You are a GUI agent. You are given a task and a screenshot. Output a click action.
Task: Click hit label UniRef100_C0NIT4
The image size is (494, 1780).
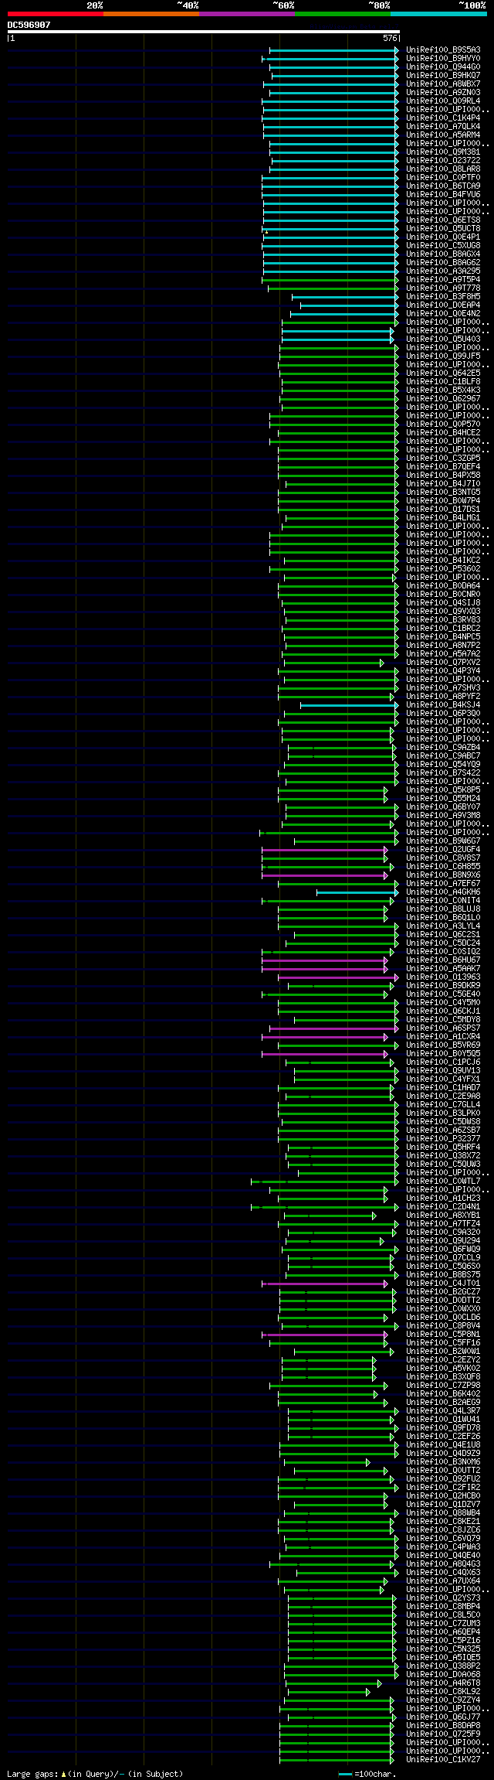(x=443, y=901)
